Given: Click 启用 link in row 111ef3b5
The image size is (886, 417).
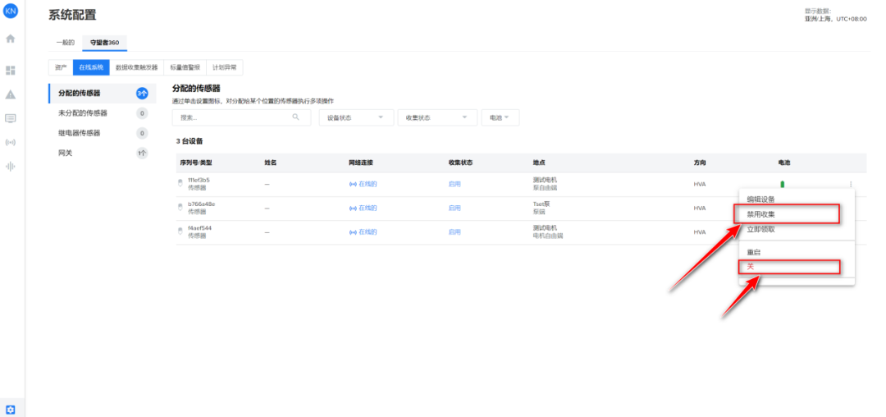Looking at the screenshot, I should pos(454,184).
